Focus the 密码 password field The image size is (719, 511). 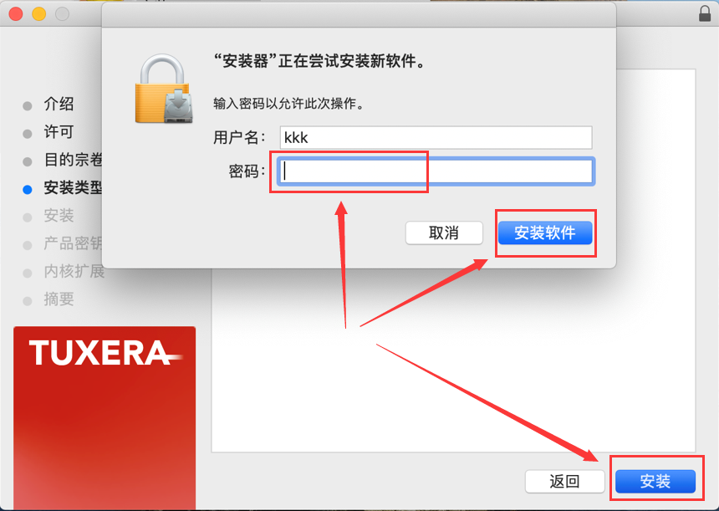pos(436,171)
